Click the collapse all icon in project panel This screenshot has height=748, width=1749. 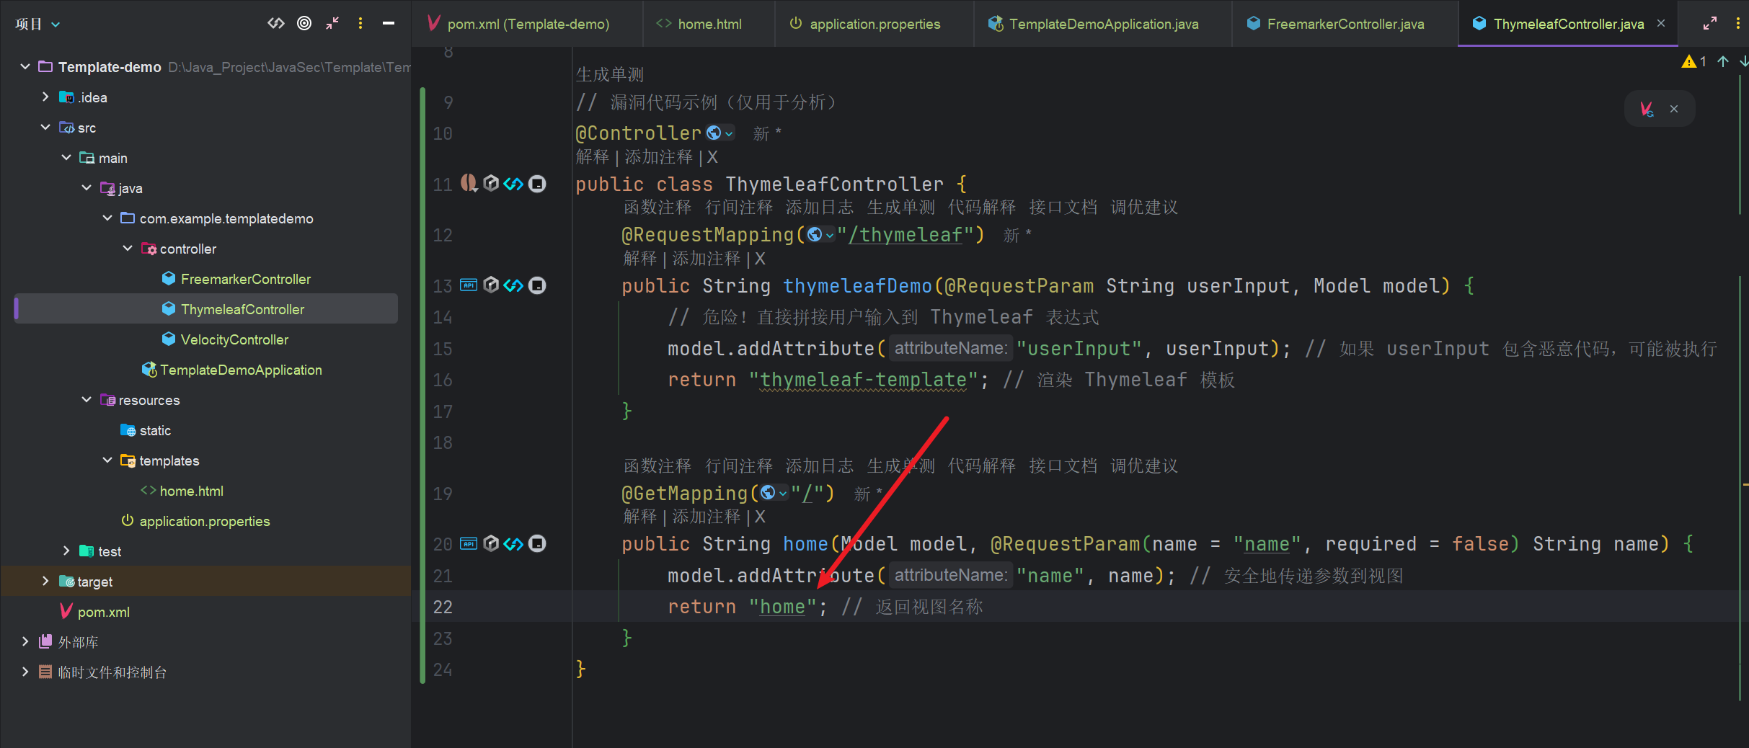click(x=332, y=24)
